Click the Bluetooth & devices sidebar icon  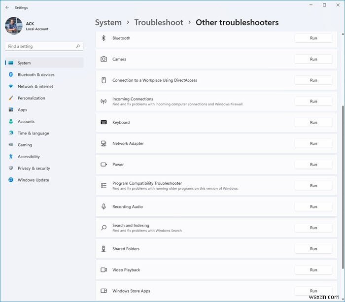tap(11, 74)
